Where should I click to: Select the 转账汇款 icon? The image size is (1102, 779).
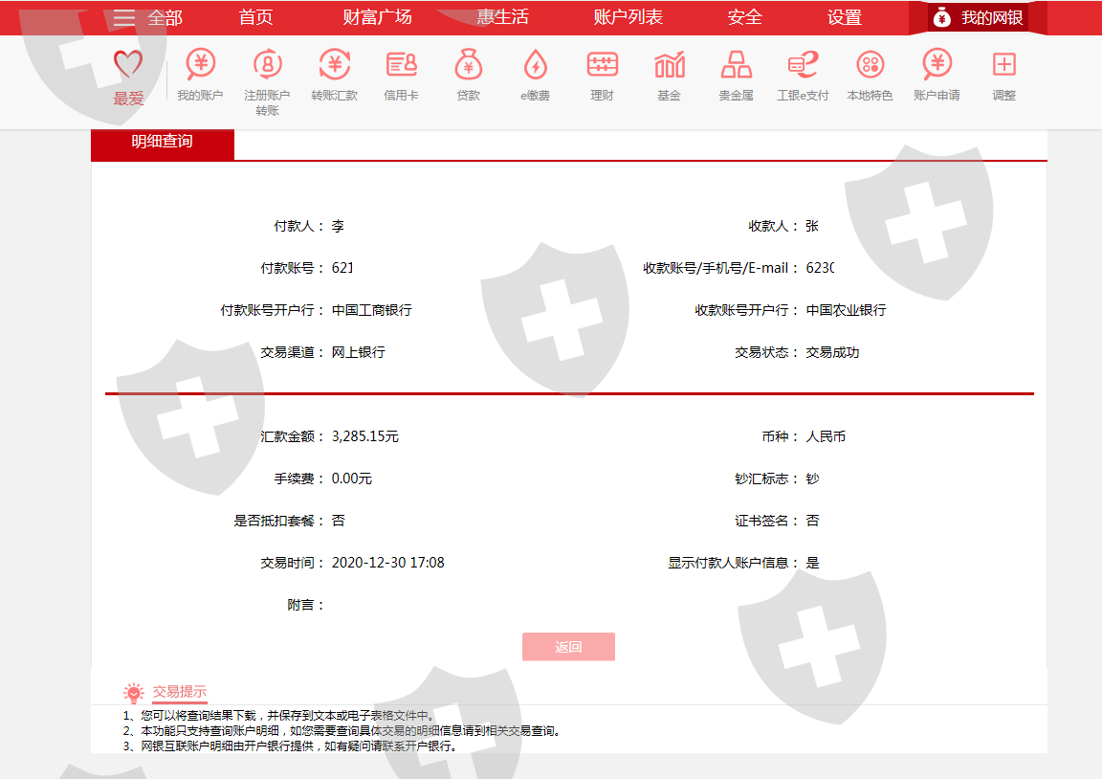point(334,65)
